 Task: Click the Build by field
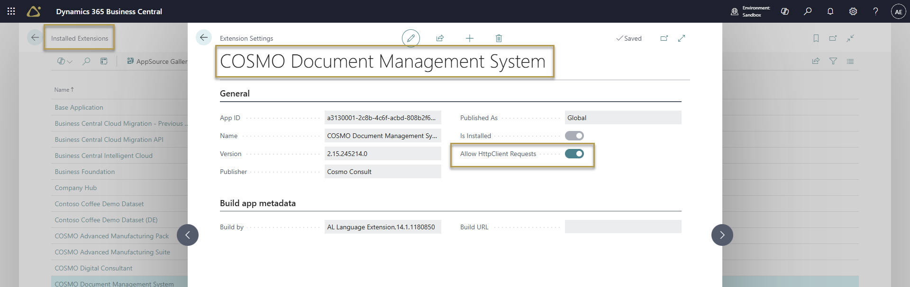[382, 227]
